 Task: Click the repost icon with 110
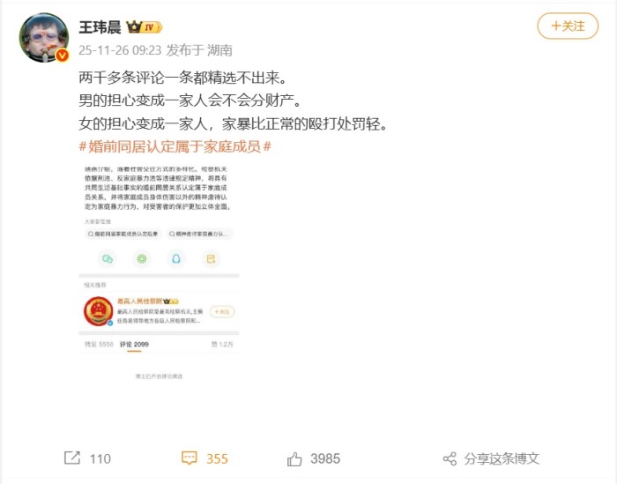point(72,458)
